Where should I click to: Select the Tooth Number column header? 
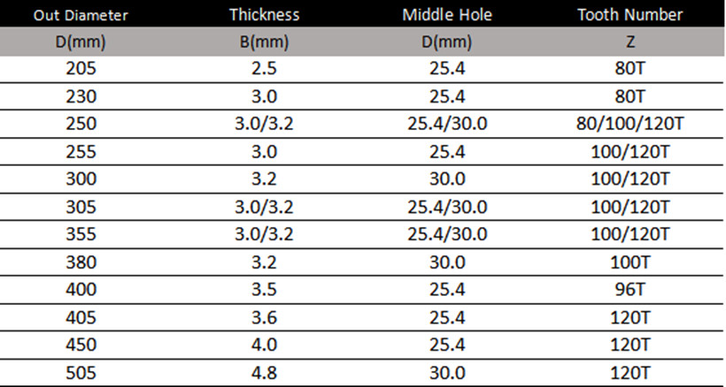(x=629, y=15)
